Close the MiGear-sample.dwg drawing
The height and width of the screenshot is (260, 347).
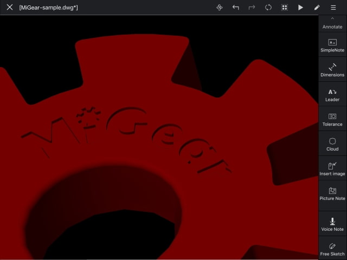[10, 7]
